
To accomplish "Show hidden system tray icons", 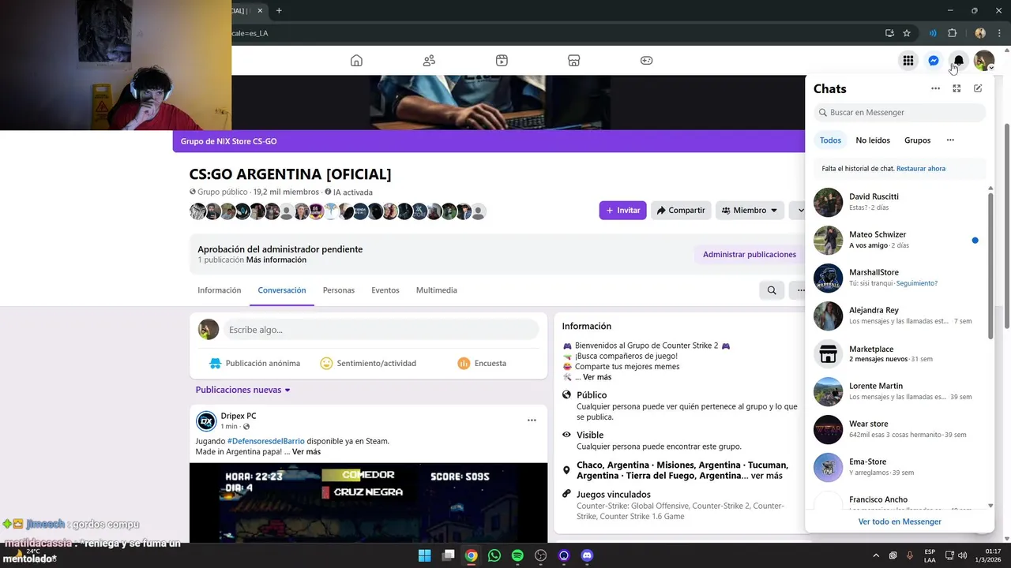I will pos(875,555).
